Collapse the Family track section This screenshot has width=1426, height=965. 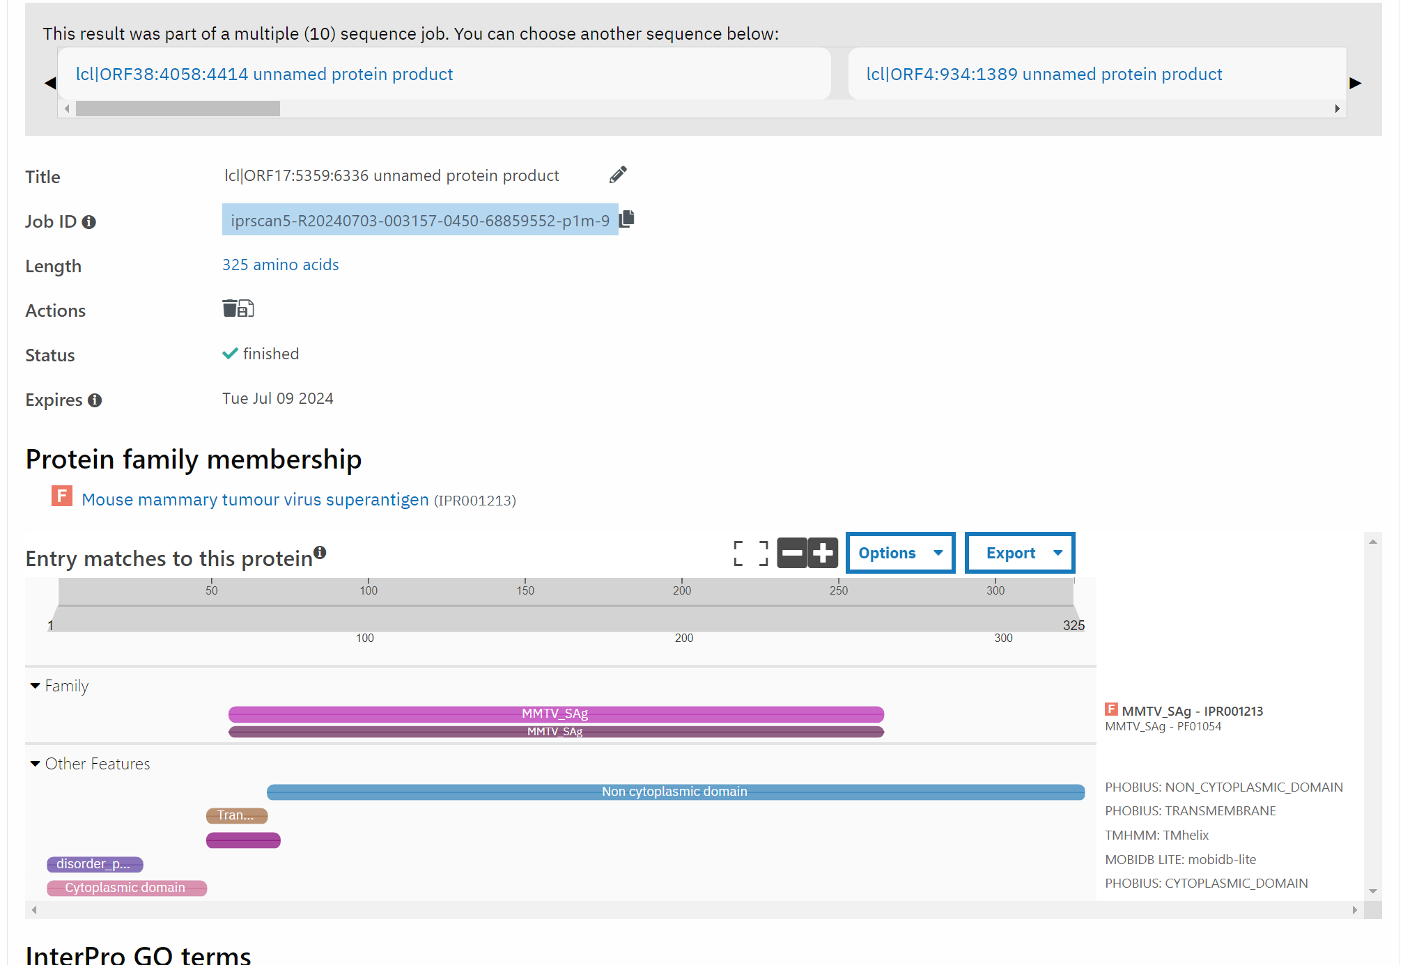[x=36, y=686]
